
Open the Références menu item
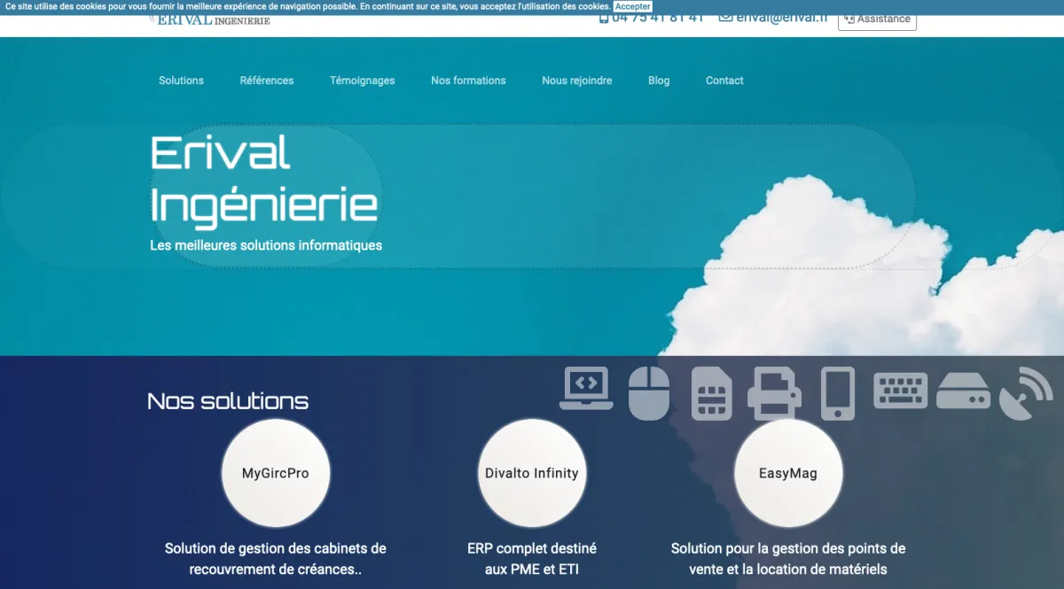[267, 81]
